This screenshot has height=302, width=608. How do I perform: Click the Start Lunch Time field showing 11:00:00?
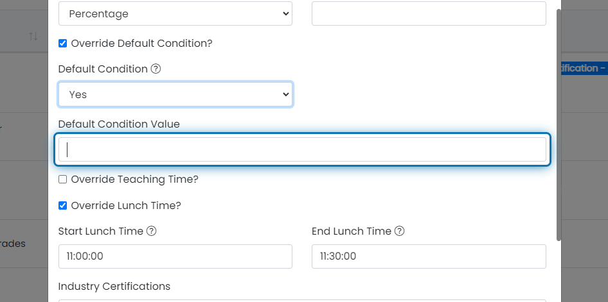click(x=175, y=256)
